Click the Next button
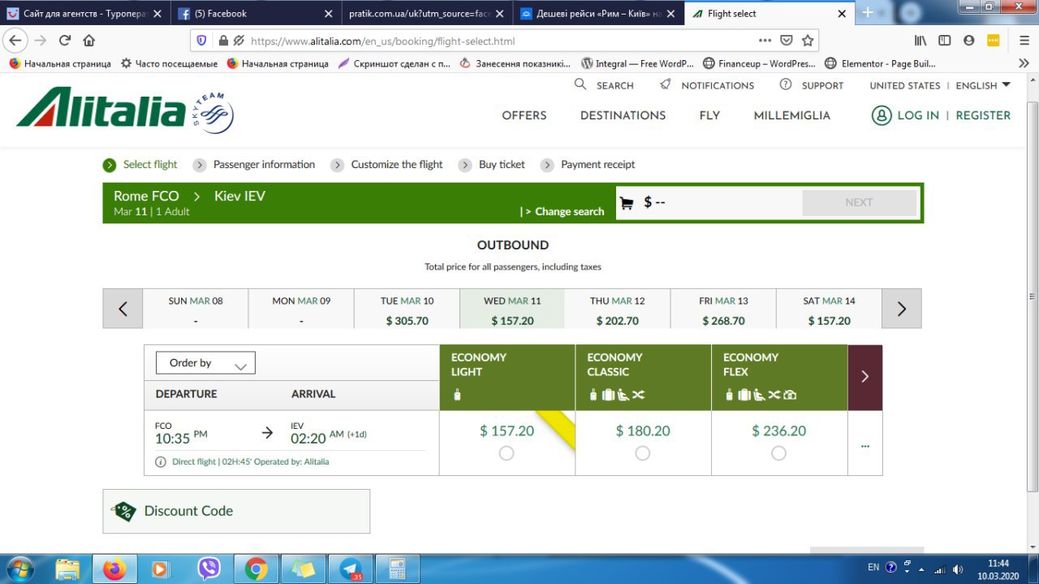 (x=859, y=203)
